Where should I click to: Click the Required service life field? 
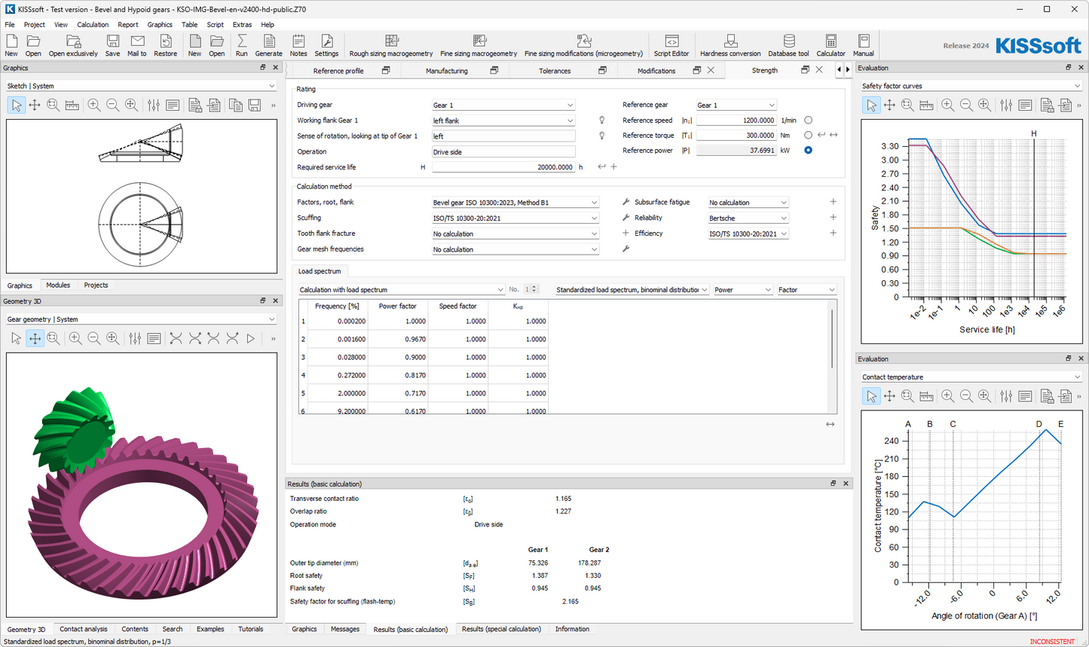click(x=503, y=167)
